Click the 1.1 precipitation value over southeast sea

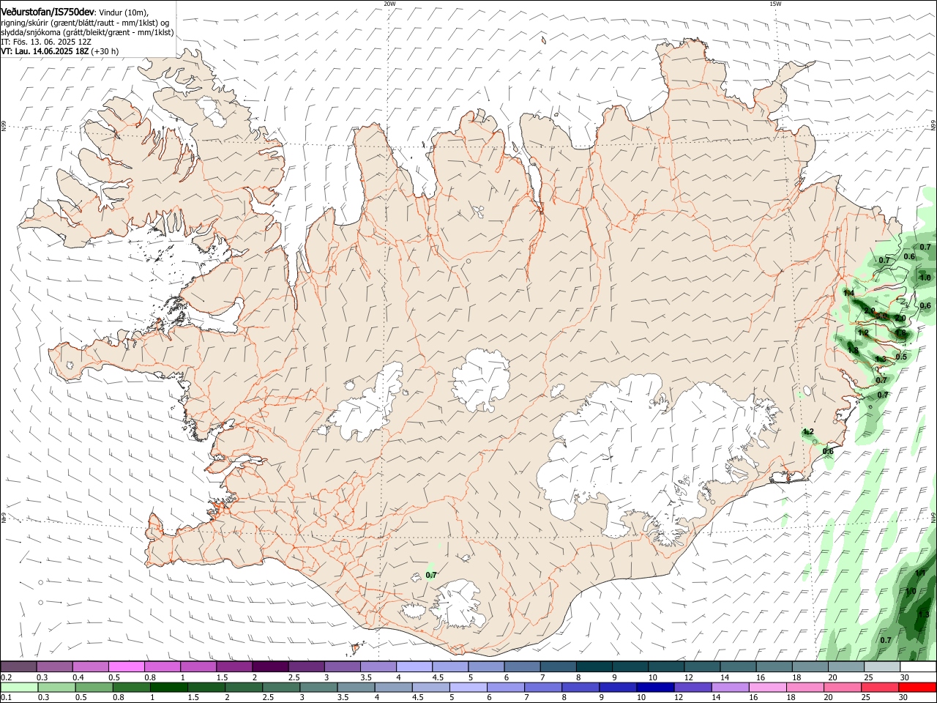point(921,573)
